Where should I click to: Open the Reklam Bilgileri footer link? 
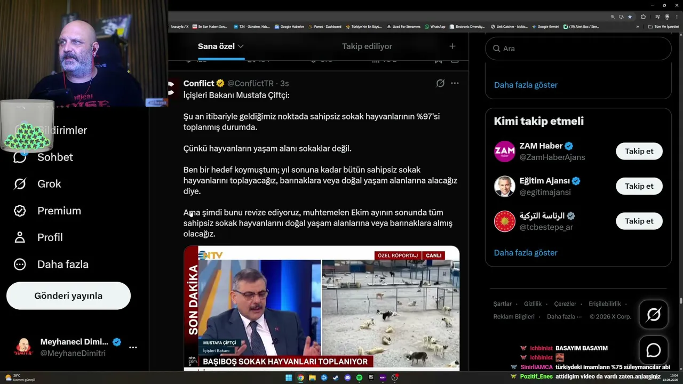coord(514,316)
